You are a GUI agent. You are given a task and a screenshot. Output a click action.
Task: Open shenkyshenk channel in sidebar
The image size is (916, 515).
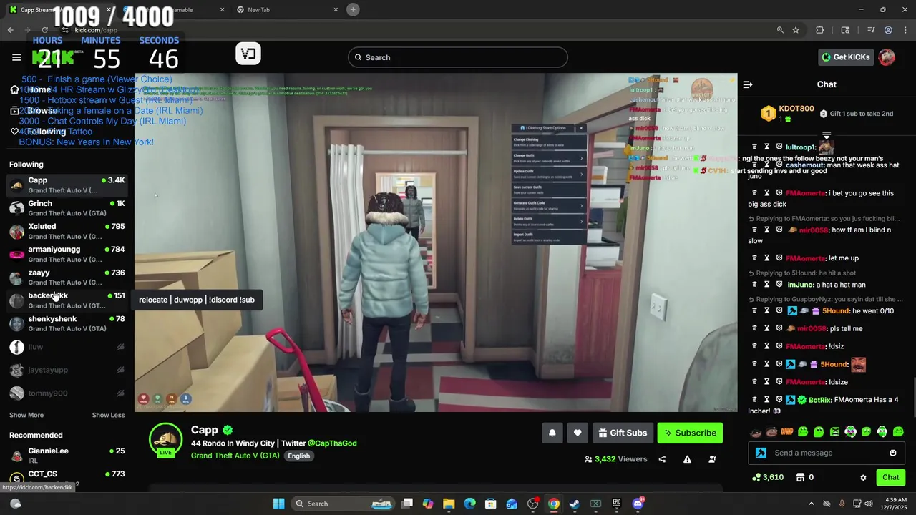pos(67,323)
